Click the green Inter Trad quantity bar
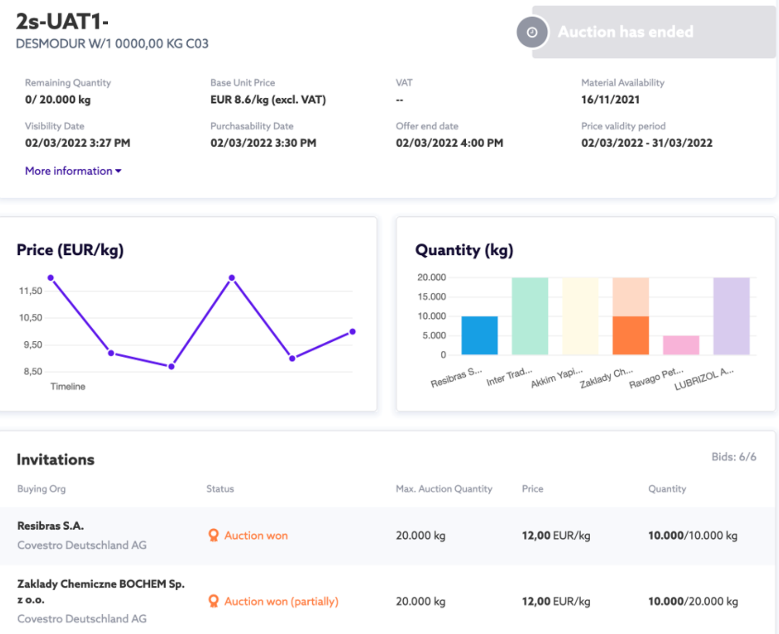Image resolution: width=779 pixels, height=634 pixels. 530,316
